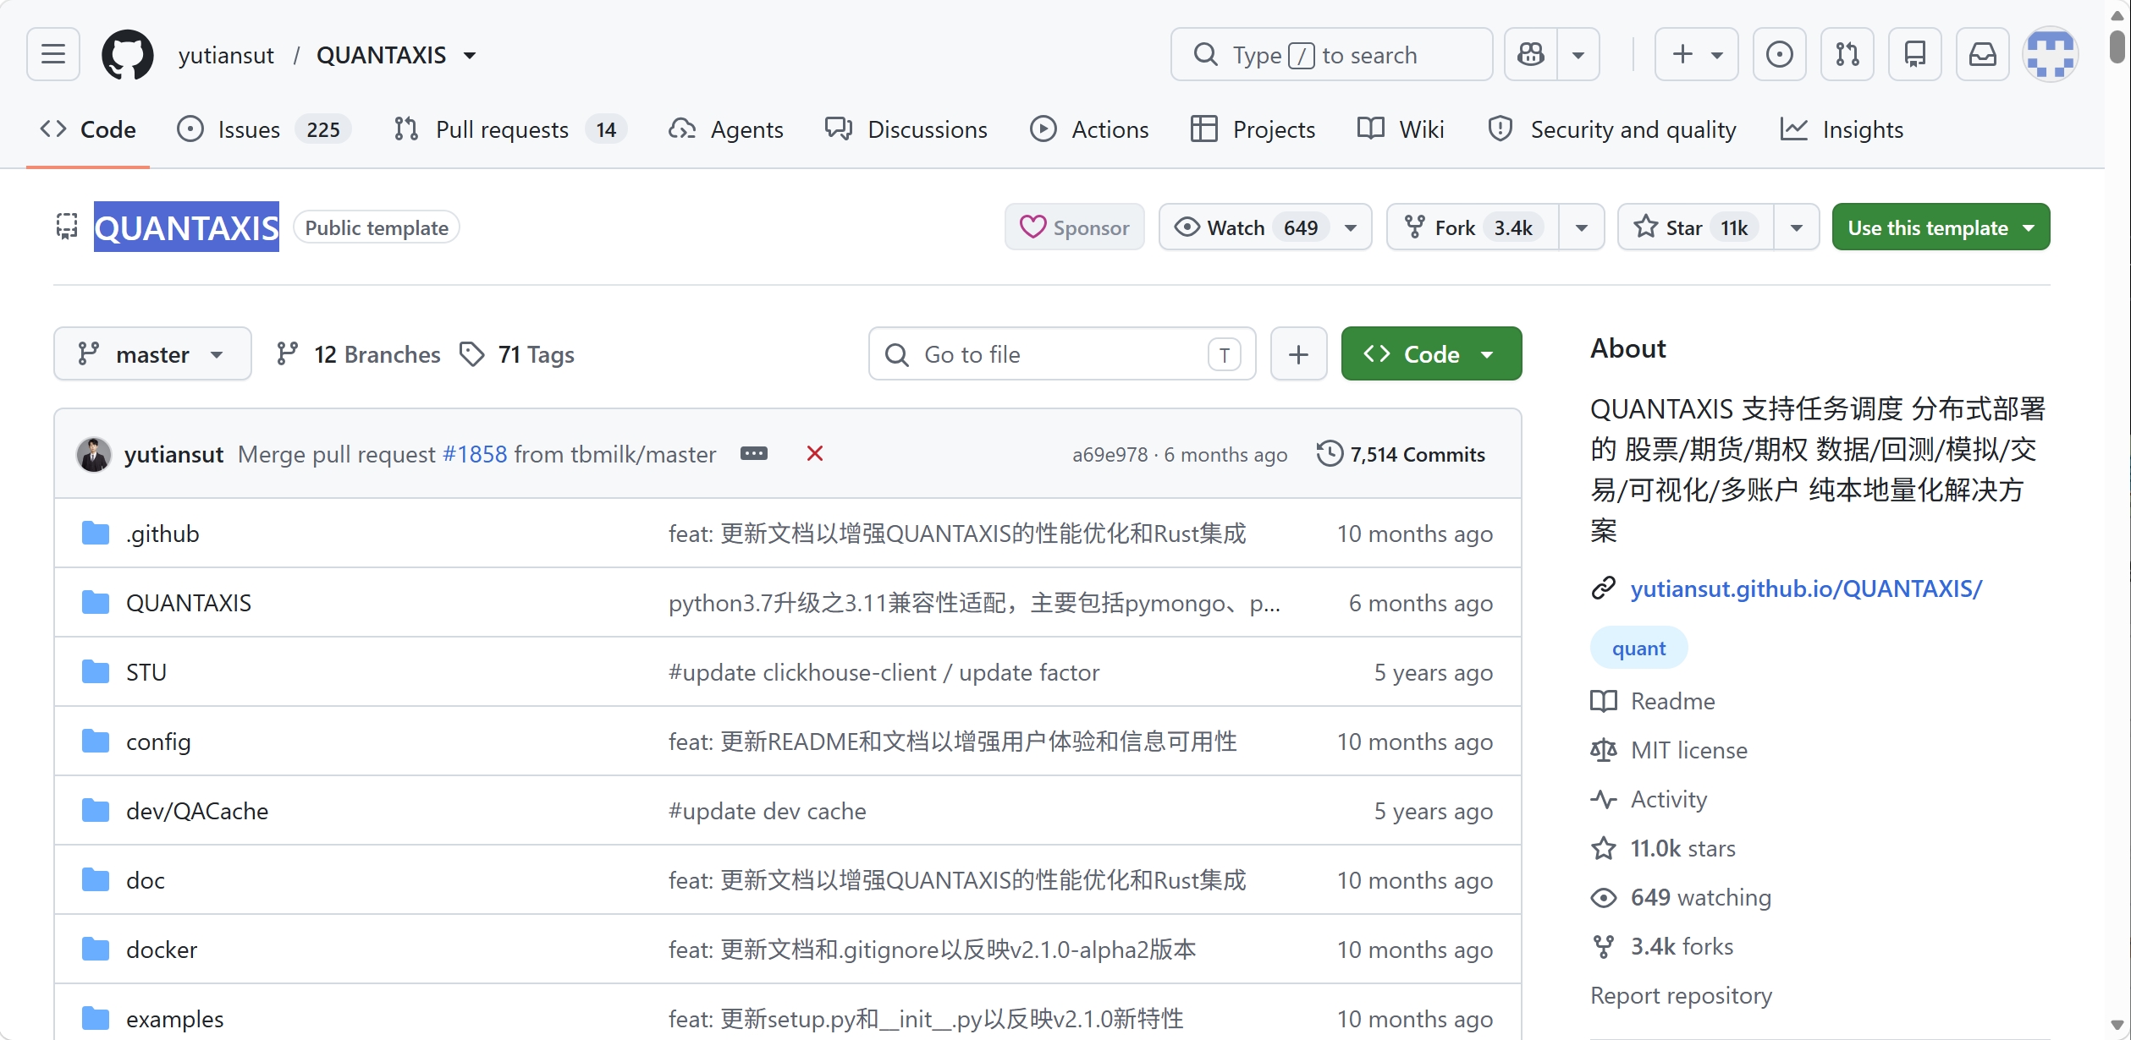Switch to the Issues tab
The width and height of the screenshot is (2131, 1040).
tap(264, 129)
